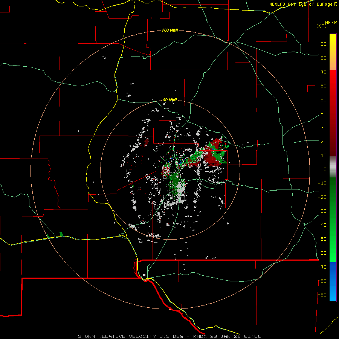Pick the gray zero-velocity color bar segment
This screenshot has width=339, height=339.
click(333, 167)
